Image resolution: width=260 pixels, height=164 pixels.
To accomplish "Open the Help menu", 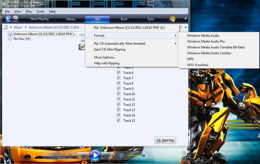I will tap(52, 11).
